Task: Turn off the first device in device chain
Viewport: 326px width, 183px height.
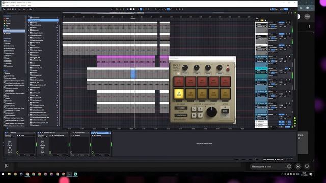Action: click(x=6, y=133)
